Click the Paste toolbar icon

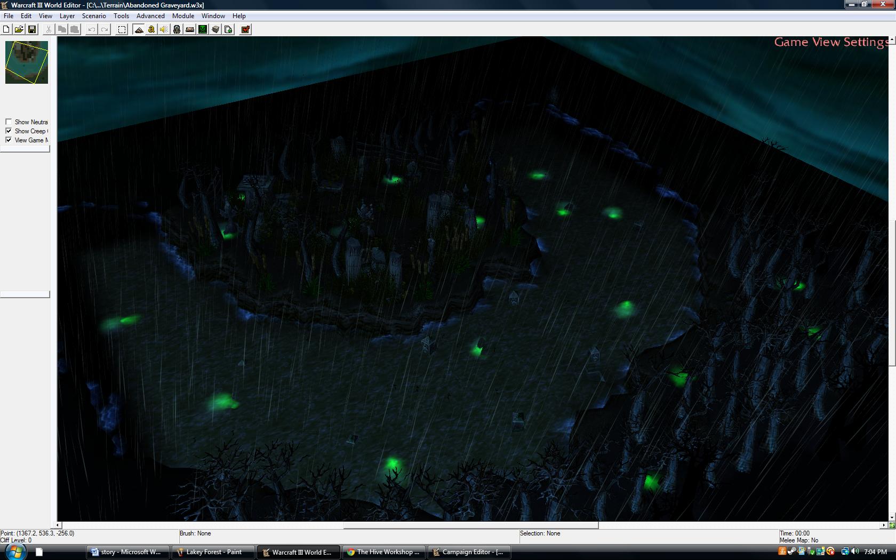pos(75,29)
